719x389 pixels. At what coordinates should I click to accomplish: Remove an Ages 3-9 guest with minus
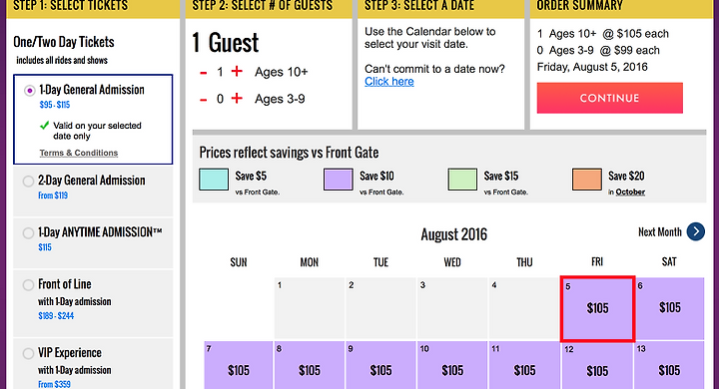click(203, 100)
